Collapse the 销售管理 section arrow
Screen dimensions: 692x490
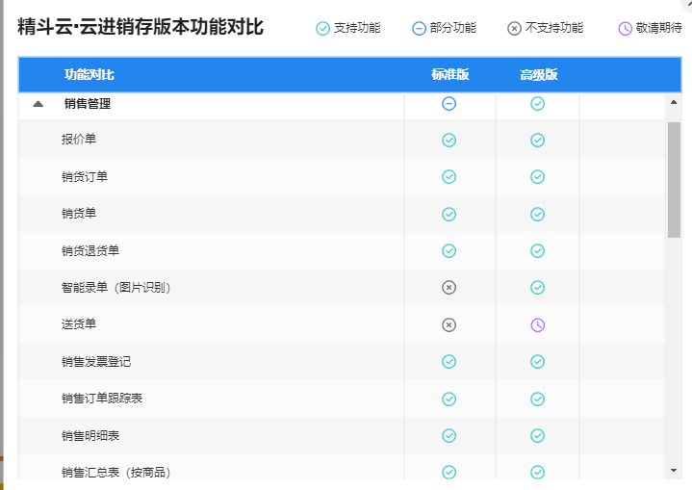[38, 104]
